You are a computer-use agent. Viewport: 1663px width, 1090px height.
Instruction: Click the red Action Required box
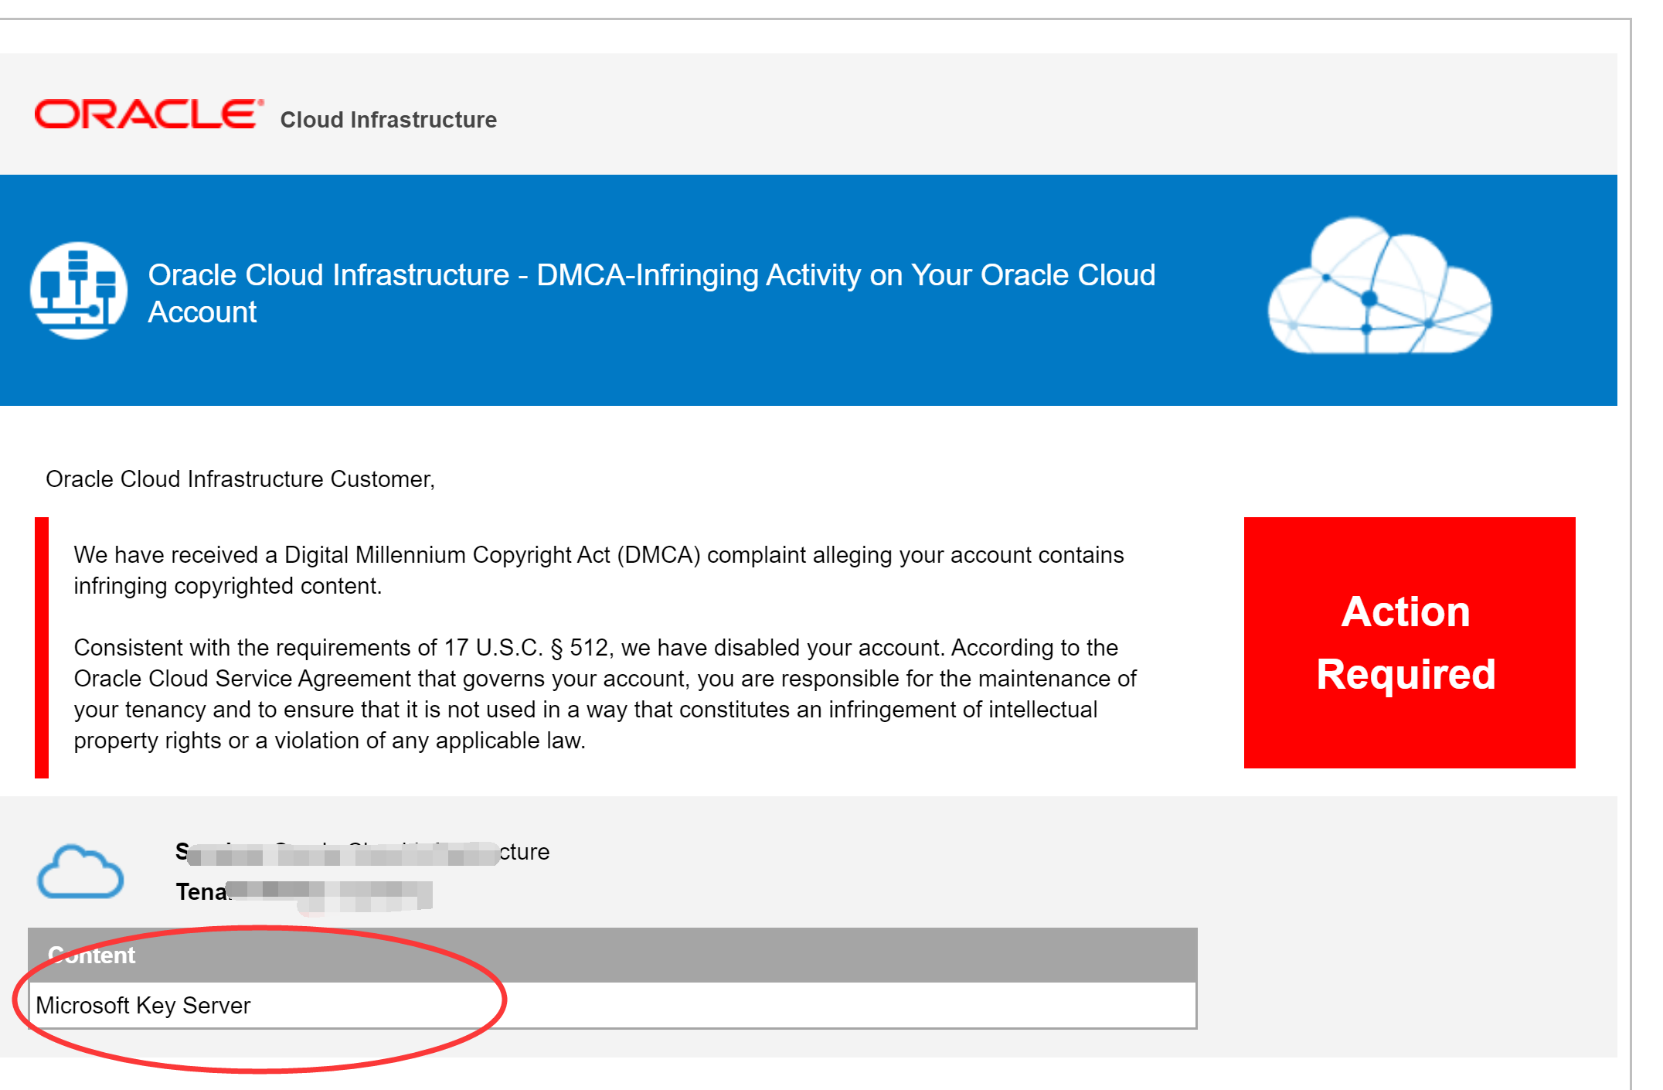point(1410,642)
